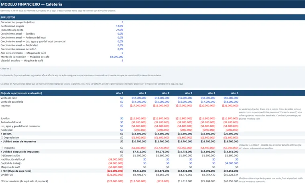Click the 12,0% Rentabilidad exigida value
This screenshot has width=305, height=183.
[x=120, y=26]
